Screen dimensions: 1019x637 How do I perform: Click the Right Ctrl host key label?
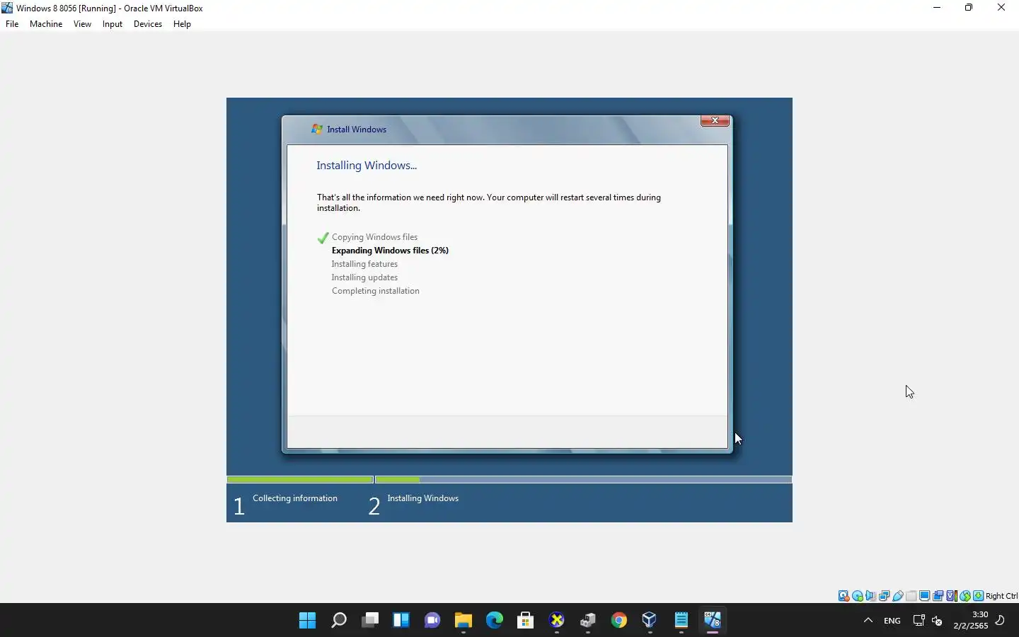tap(1001, 596)
